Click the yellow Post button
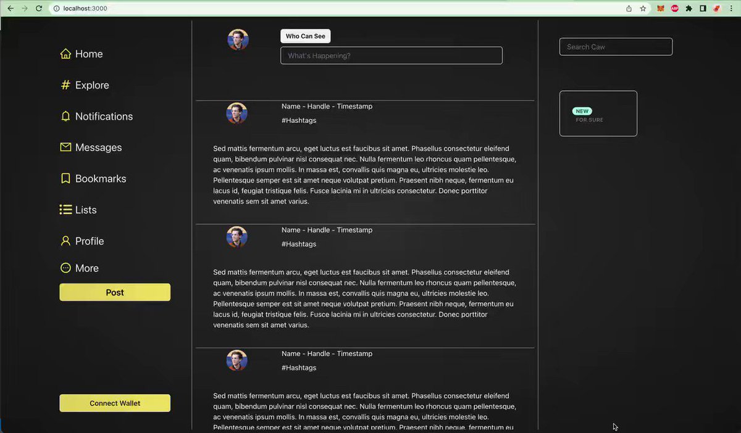741x433 pixels. coord(115,292)
